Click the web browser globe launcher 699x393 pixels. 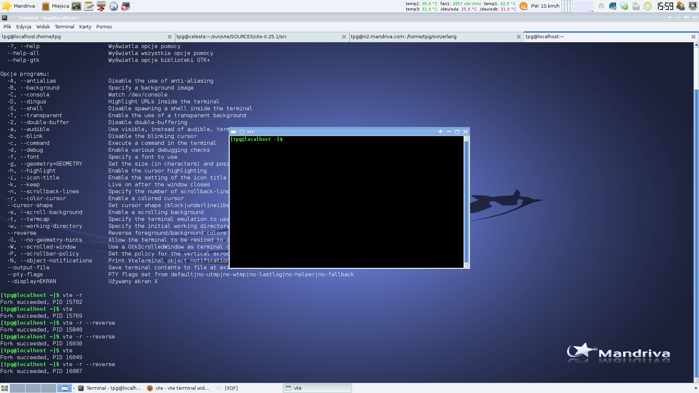[114, 6]
